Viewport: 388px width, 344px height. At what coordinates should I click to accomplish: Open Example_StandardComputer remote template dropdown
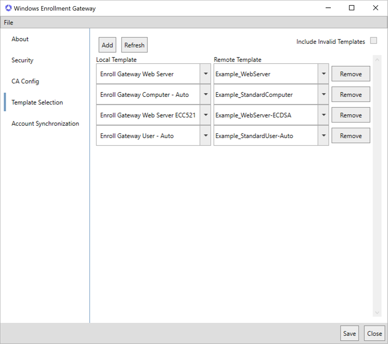(323, 95)
